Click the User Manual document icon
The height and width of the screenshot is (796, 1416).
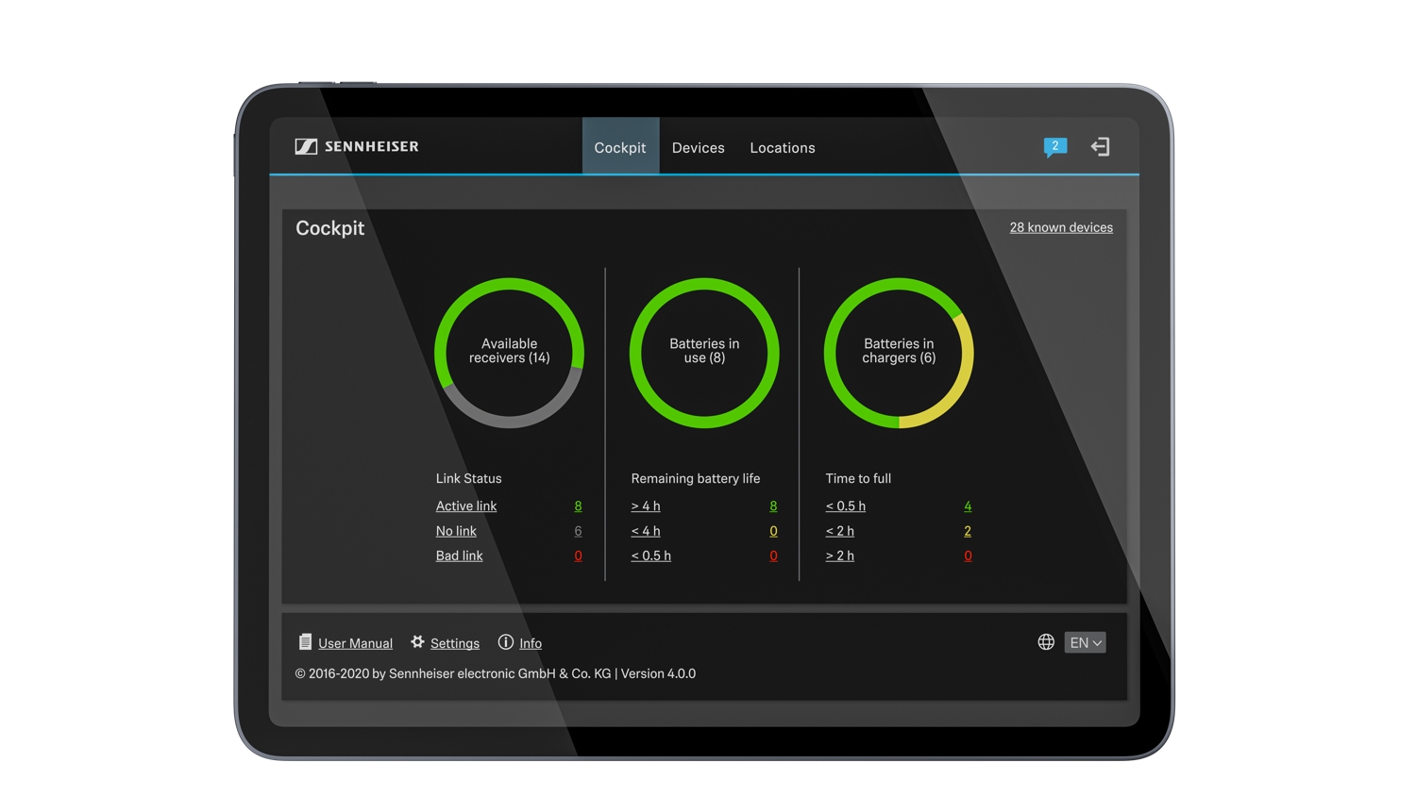[x=305, y=642]
